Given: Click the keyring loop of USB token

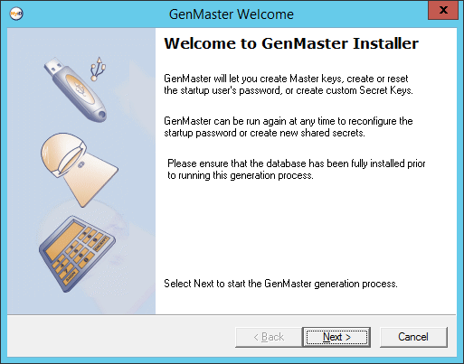Looking at the screenshot, I should pyautogui.click(x=102, y=115).
